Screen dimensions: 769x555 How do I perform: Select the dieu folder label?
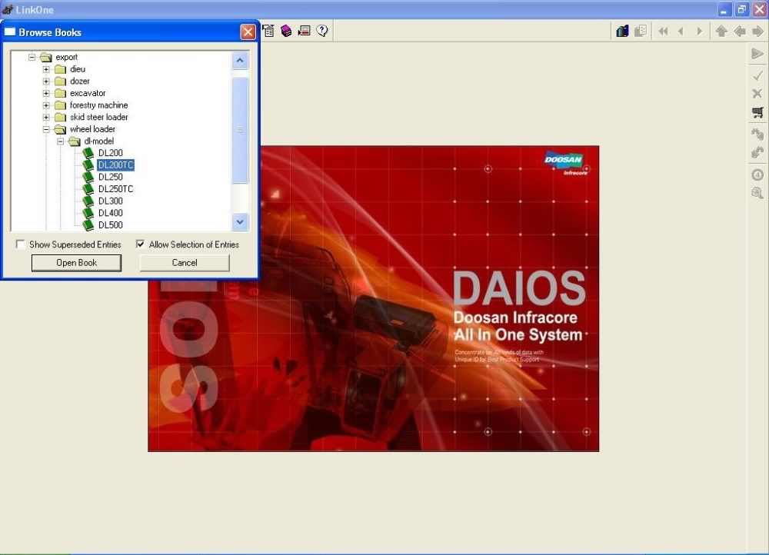click(78, 69)
